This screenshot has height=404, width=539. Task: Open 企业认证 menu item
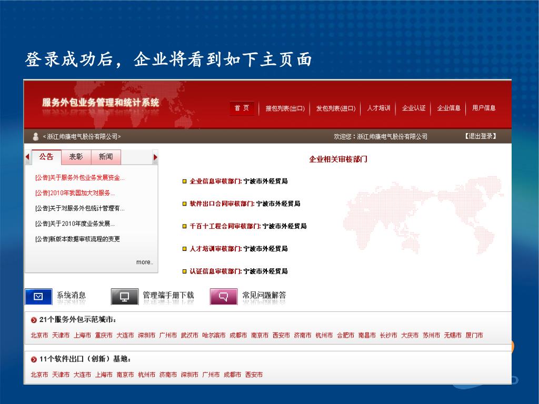pos(414,108)
